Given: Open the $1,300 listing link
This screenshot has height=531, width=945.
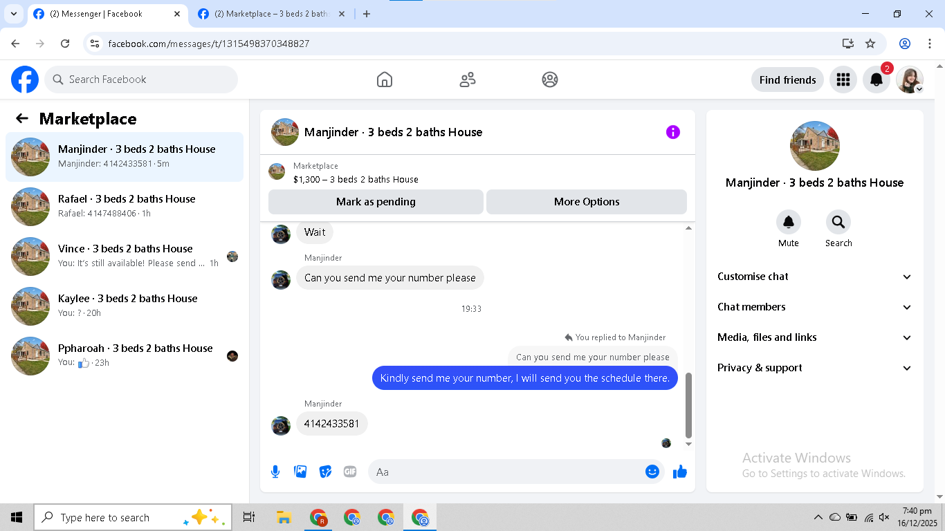Looking at the screenshot, I should coord(356,179).
